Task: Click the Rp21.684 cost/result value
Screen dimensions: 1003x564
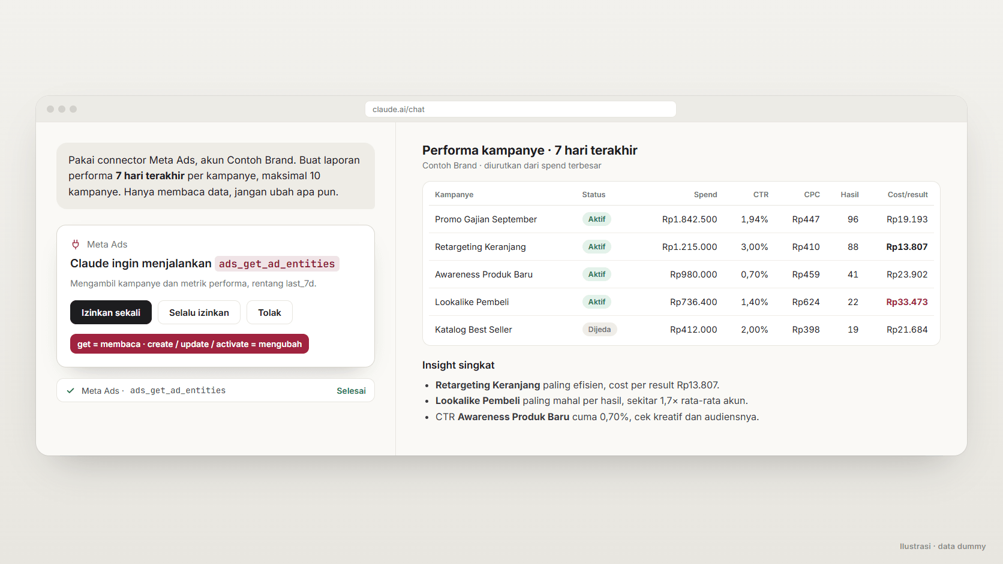Action: 907,330
